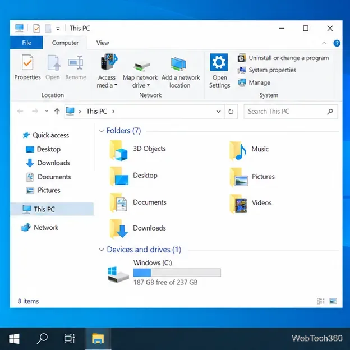350x350 pixels.
Task: Open Downloads under Quick access
Action: 48,163
